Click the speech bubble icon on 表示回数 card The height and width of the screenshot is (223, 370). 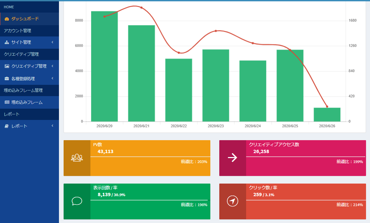pos(77,201)
